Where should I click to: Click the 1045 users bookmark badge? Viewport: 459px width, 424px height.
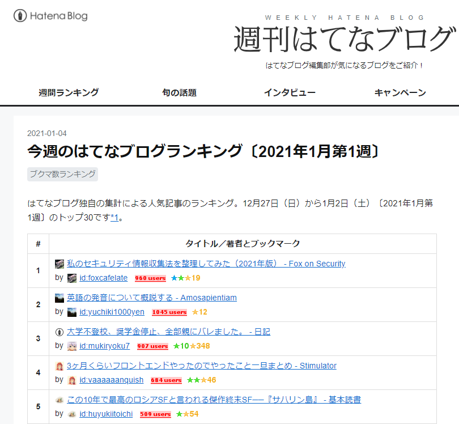coord(169,312)
